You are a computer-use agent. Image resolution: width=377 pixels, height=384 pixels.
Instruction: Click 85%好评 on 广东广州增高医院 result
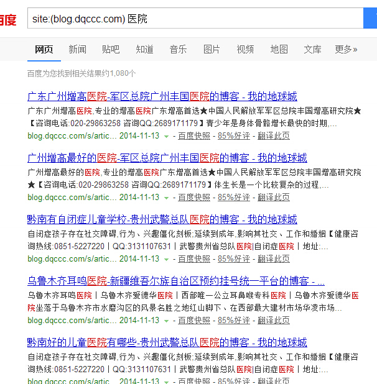point(234,135)
